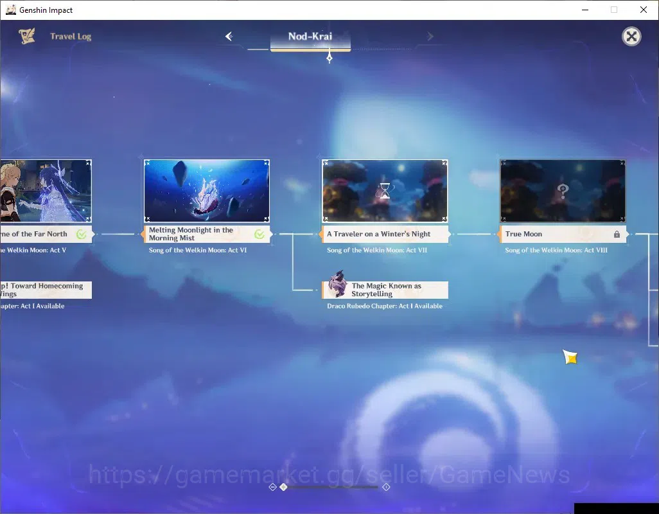
Task: Close the Travel Log with the X button
Action: (x=631, y=37)
